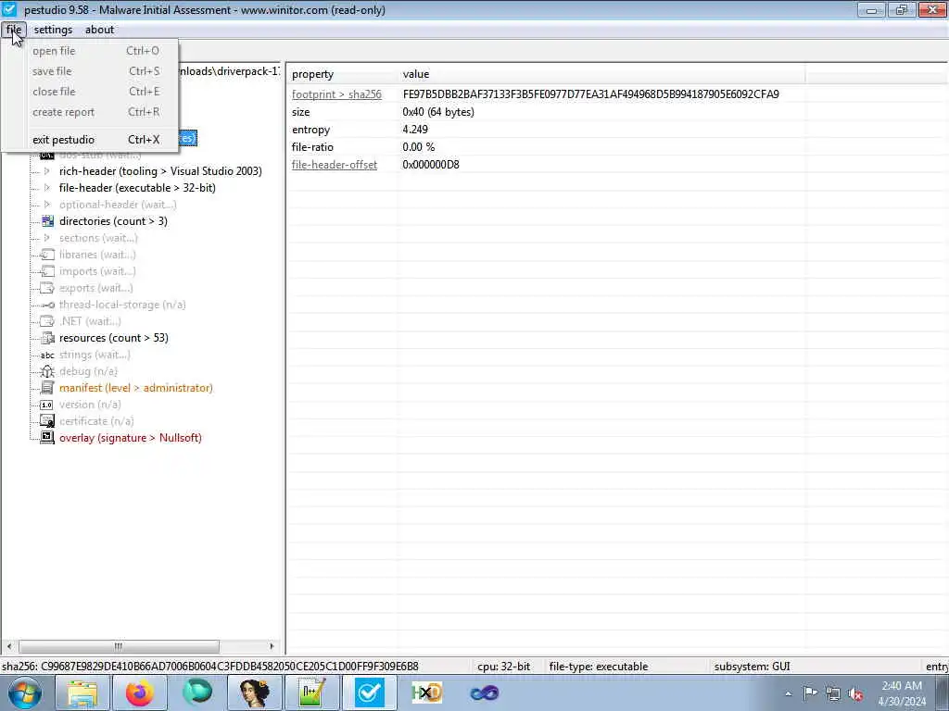Click the status bar 'subsystem: GUI' entry
The width and height of the screenshot is (949, 711).
coord(752,667)
